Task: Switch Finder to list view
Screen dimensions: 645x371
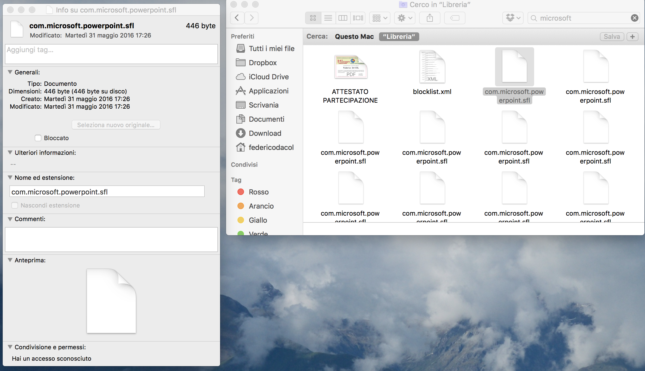Action: click(328, 18)
